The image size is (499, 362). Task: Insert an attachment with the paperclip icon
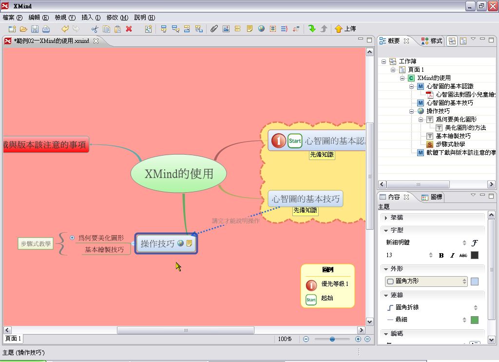[214, 29]
